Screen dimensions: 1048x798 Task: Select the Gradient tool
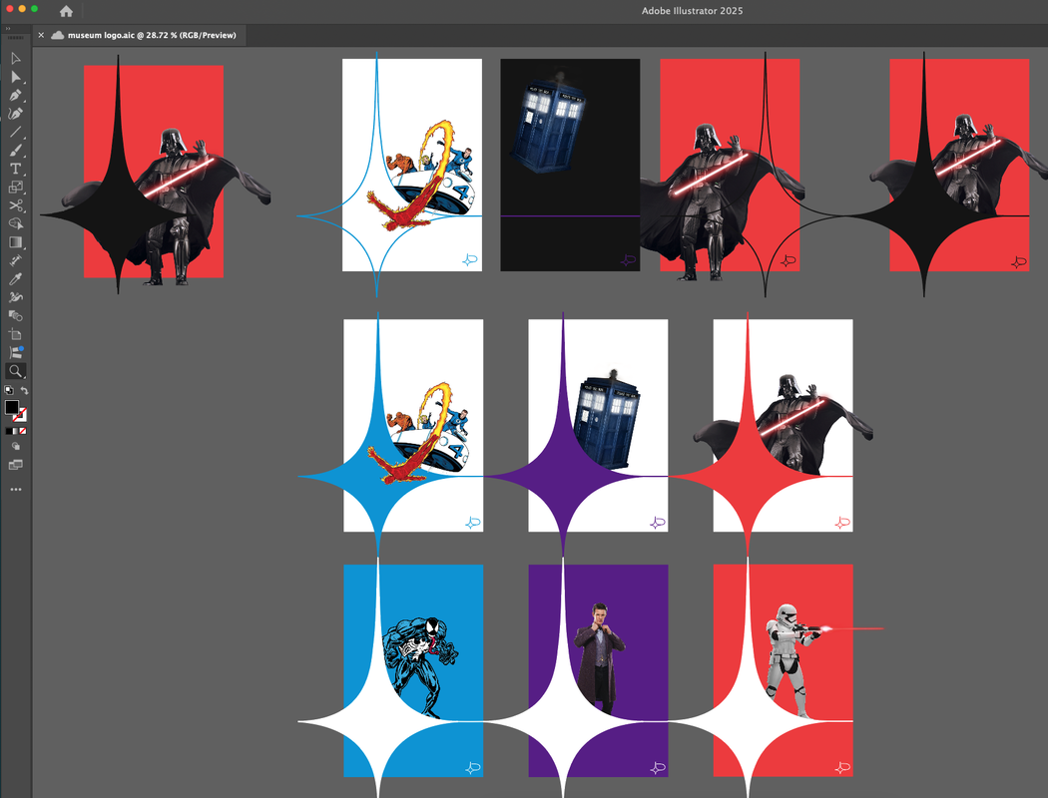15,242
